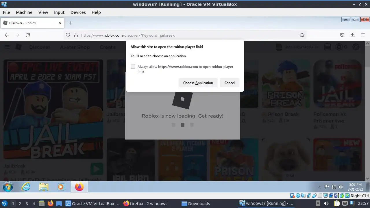Open the Downloads host taskbar entry
Screen dimensions: 370x208
tap(196, 204)
